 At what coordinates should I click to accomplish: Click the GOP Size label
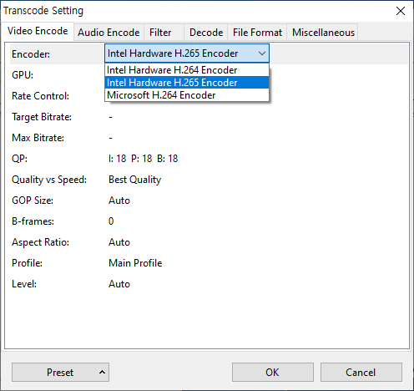pos(33,201)
